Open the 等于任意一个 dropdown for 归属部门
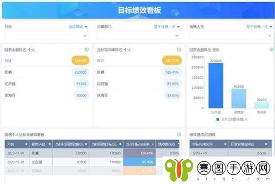275x184 pixels. tap(167, 27)
